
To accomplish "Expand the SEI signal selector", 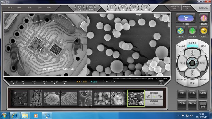I will [x=24, y=82].
